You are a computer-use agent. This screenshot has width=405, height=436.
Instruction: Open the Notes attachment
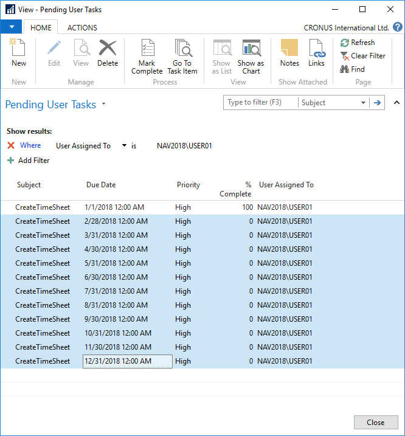pyautogui.click(x=289, y=53)
